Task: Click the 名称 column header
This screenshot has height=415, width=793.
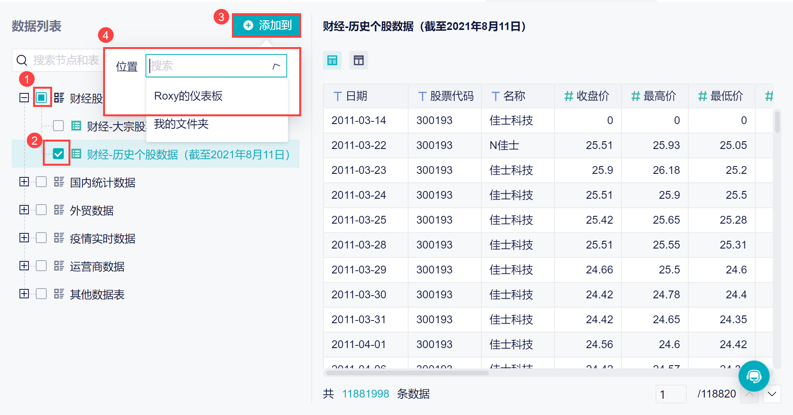Action: [x=518, y=96]
